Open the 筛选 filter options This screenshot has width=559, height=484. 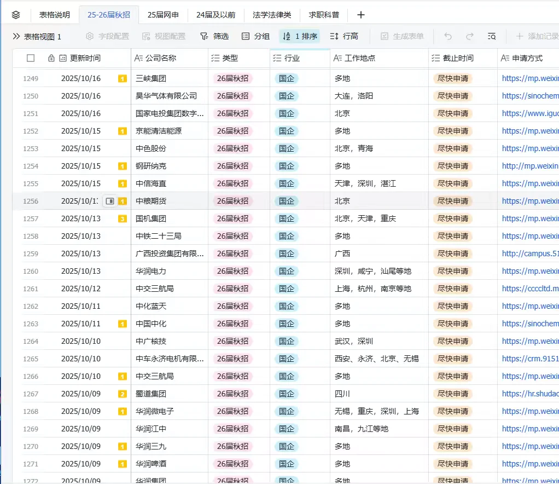214,36
